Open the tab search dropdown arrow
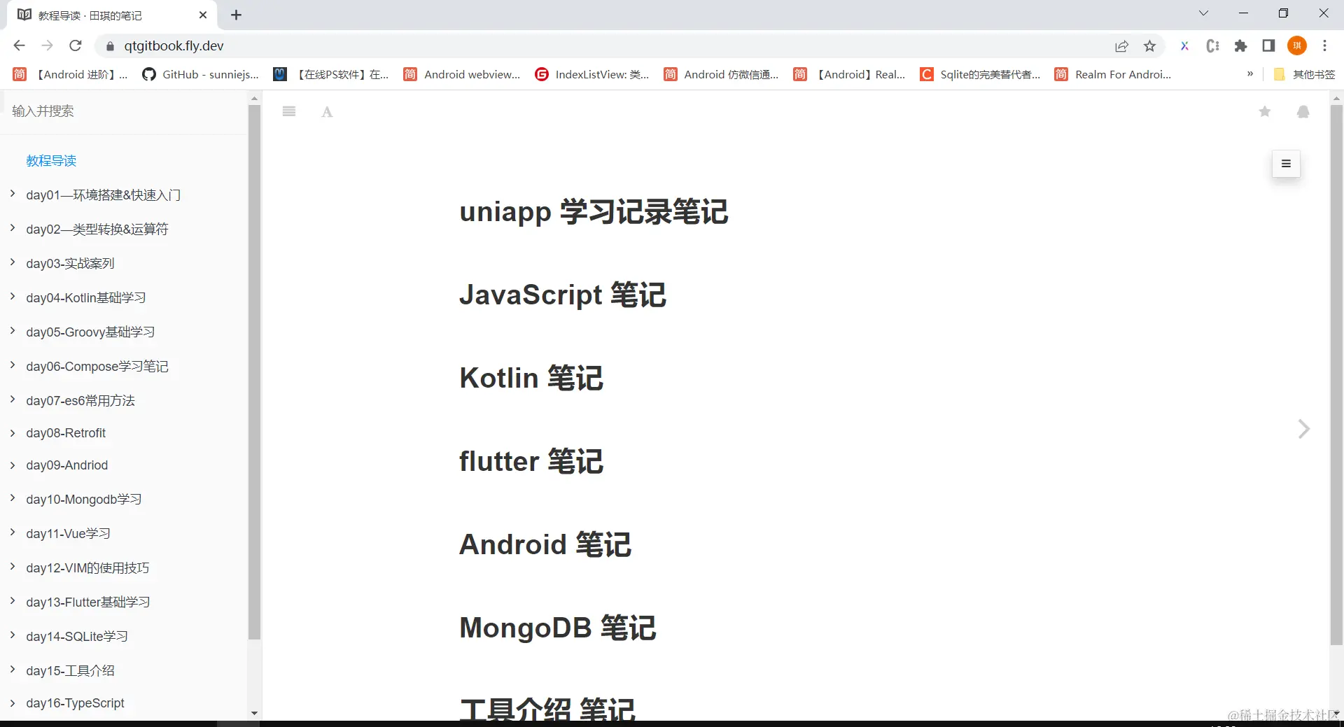 pos(1203,13)
